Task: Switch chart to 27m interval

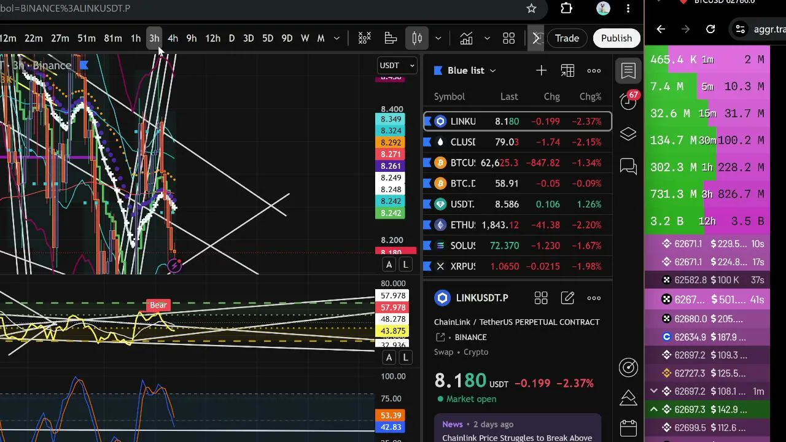Action: [60, 39]
